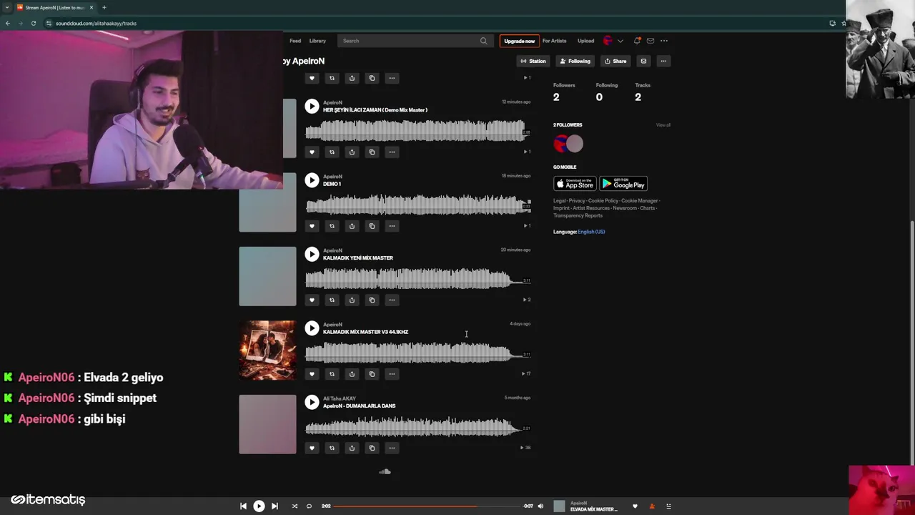Screen dimensions: 915x515
Task: Send a message to profile via envelope button
Action: pos(643,61)
